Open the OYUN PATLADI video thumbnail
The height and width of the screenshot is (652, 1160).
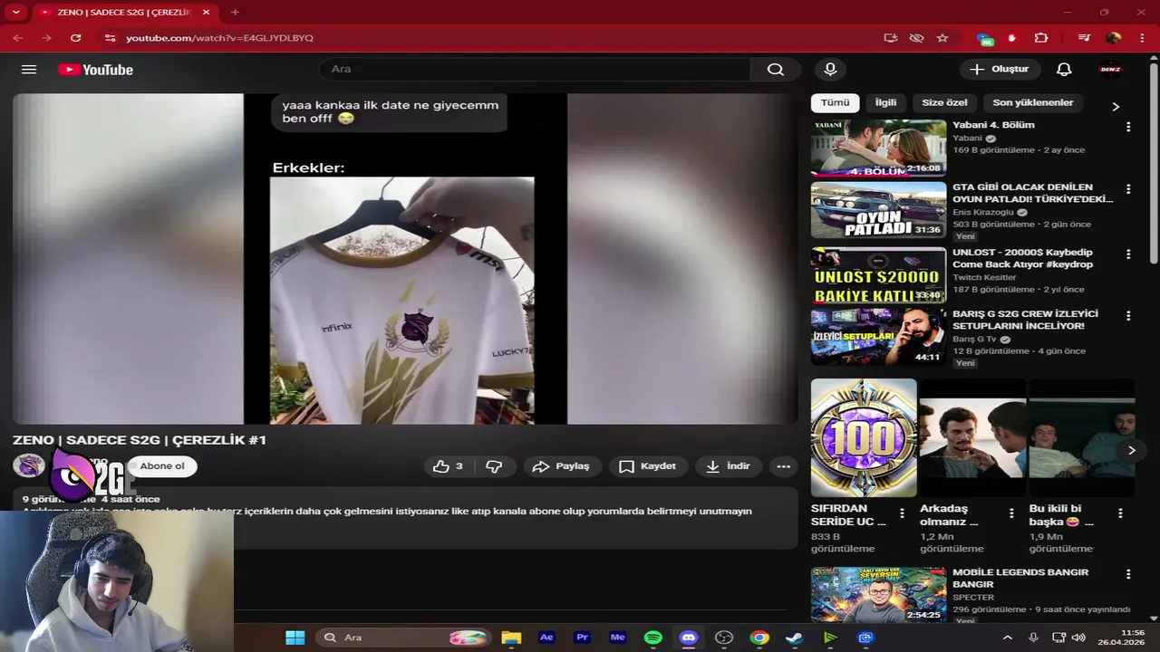pyautogui.click(x=878, y=210)
